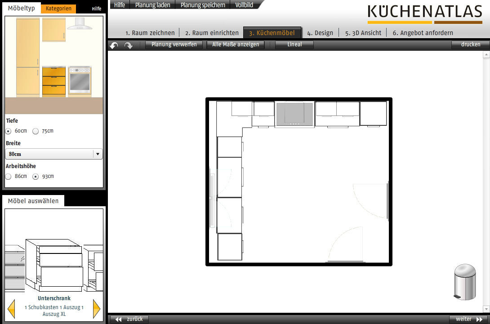Choose 86cm working height
This screenshot has width=490, height=324.
pyautogui.click(x=9, y=177)
